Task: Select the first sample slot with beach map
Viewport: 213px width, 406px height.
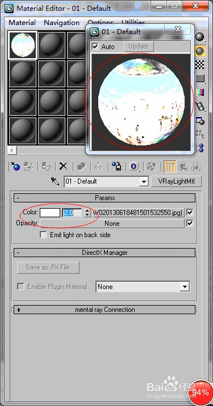Action: click(23, 45)
